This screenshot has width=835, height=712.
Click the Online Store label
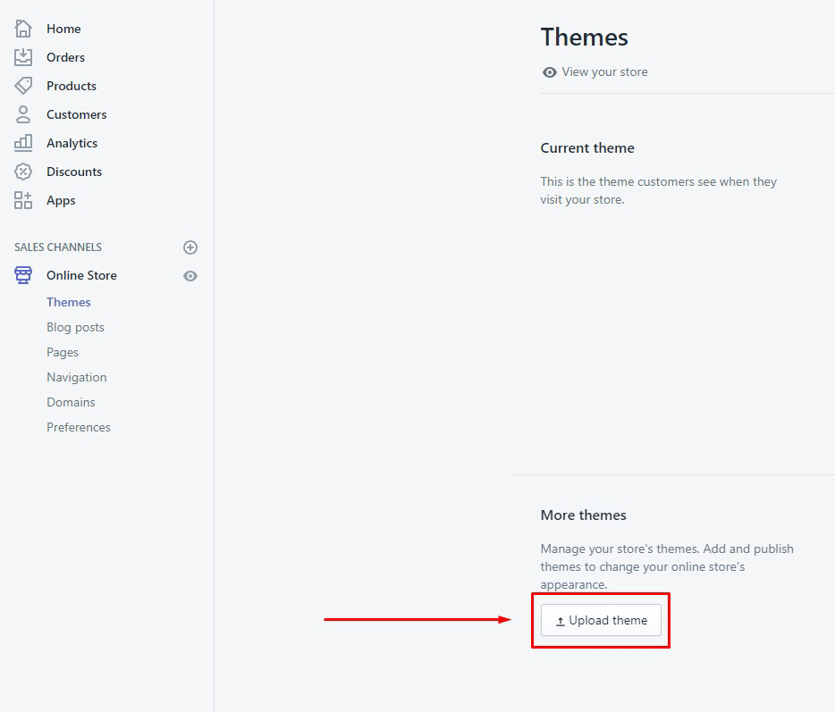81,276
